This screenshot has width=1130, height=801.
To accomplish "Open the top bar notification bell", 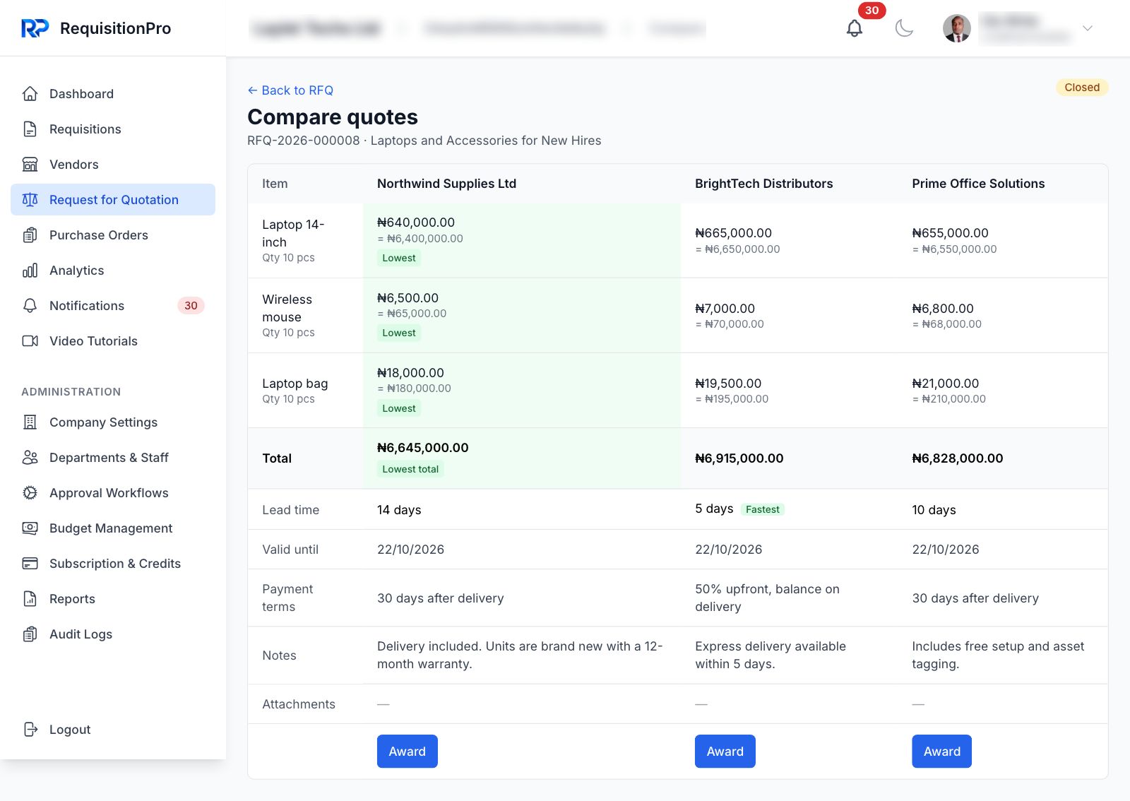I will point(855,28).
